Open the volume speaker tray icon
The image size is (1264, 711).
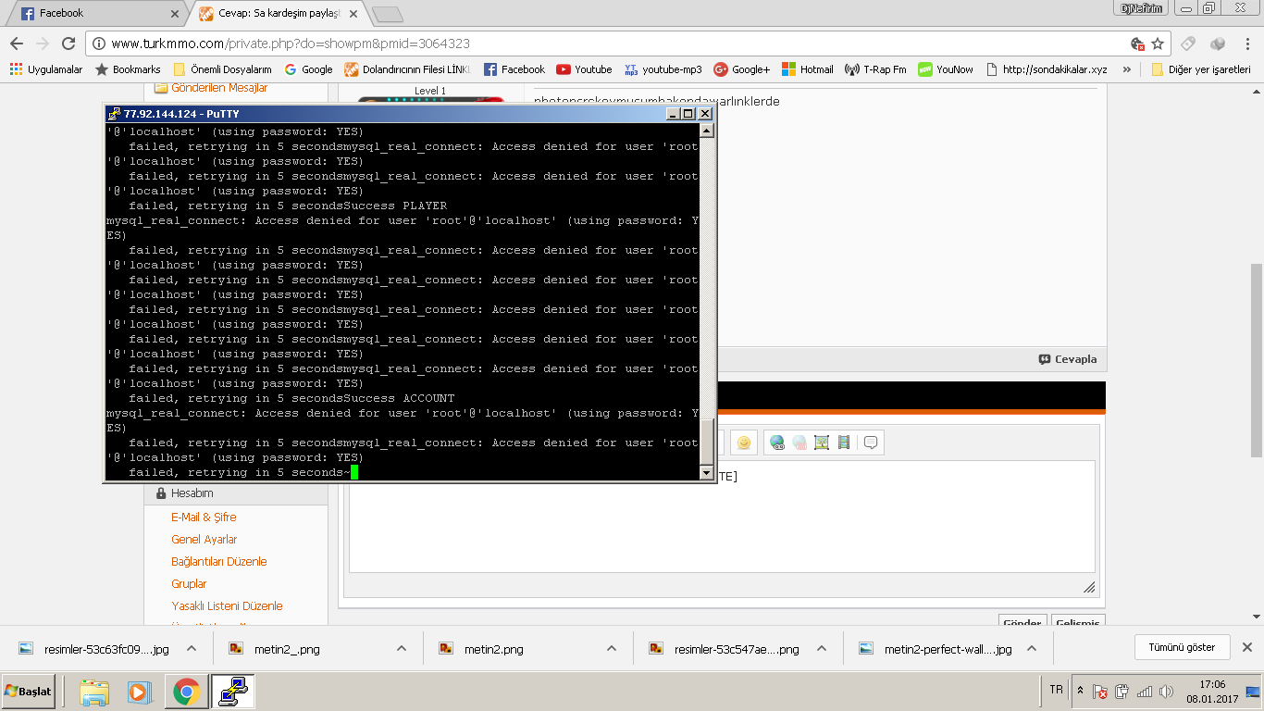point(1166,692)
